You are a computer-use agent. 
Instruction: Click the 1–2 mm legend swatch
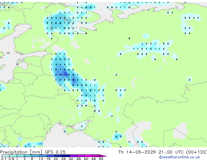click(21, 156)
